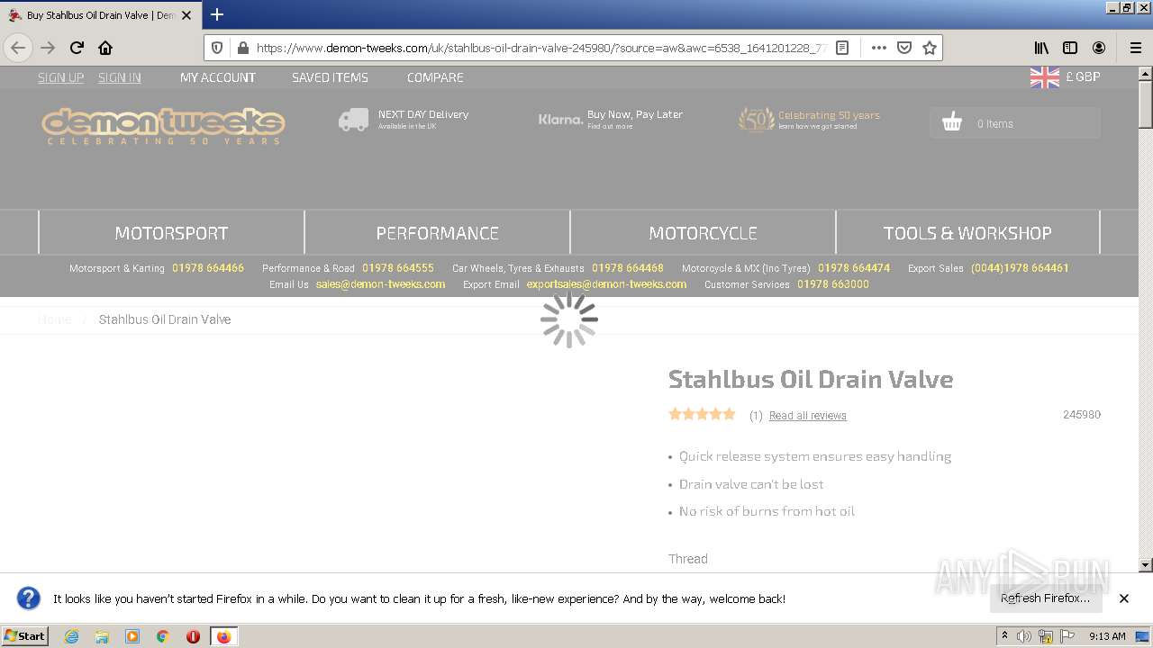
Task: Open Firefox Library icon
Action: (x=1041, y=48)
